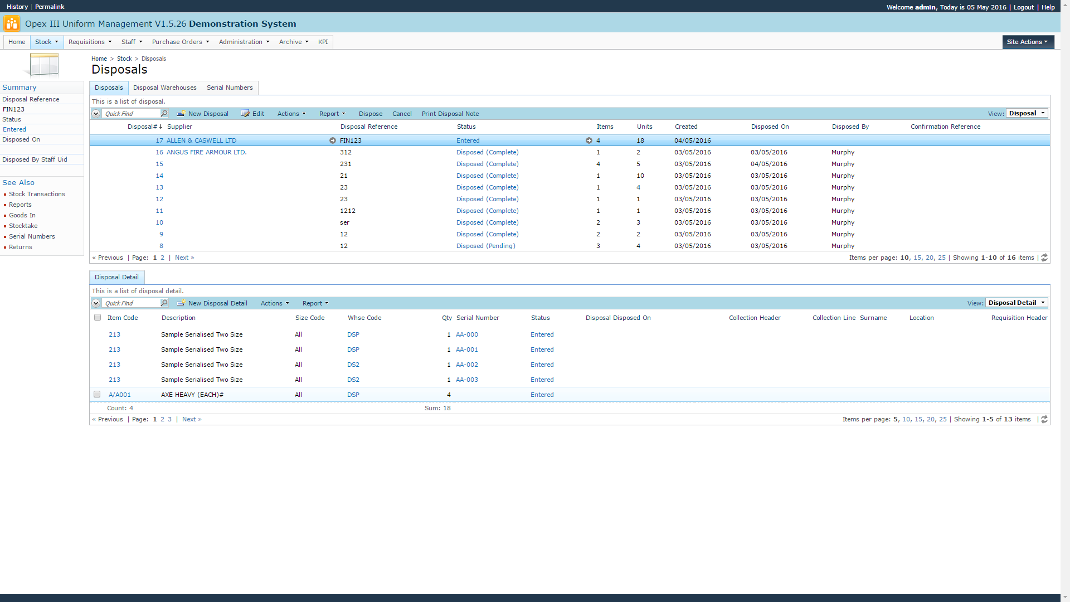Refresh the Disposals list

tap(1044, 258)
